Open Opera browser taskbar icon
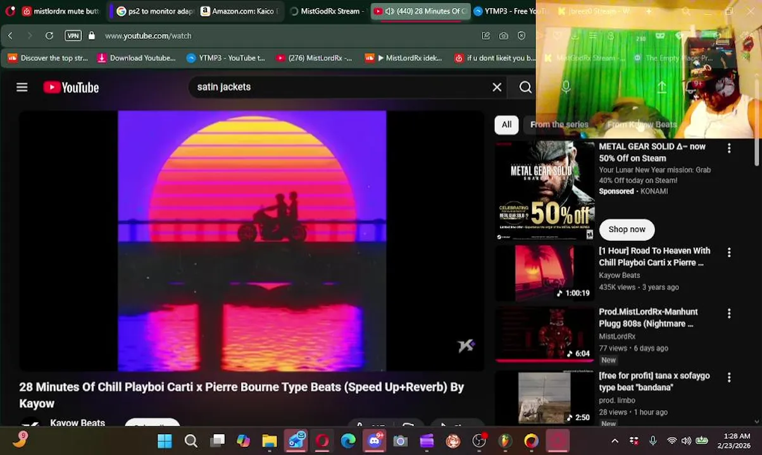 [x=322, y=441]
